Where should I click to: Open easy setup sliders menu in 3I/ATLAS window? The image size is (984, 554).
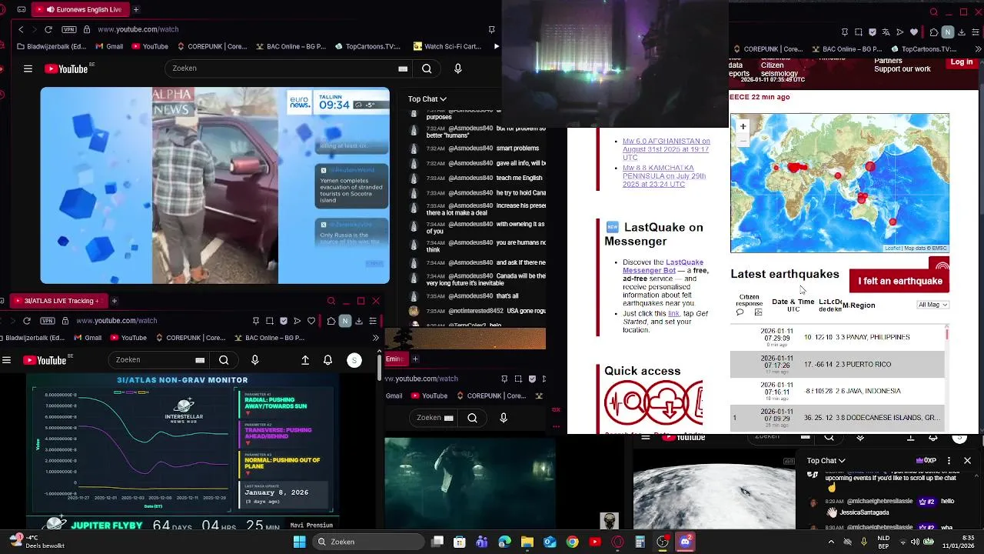[x=373, y=321]
